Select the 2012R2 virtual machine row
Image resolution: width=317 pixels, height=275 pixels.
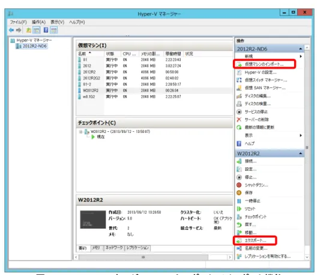pos(155,72)
